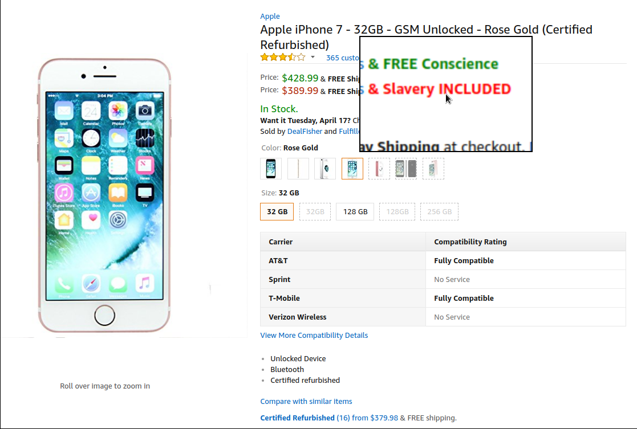Open View More Compatibility Details
This screenshot has height=429, width=637.
pos(314,335)
